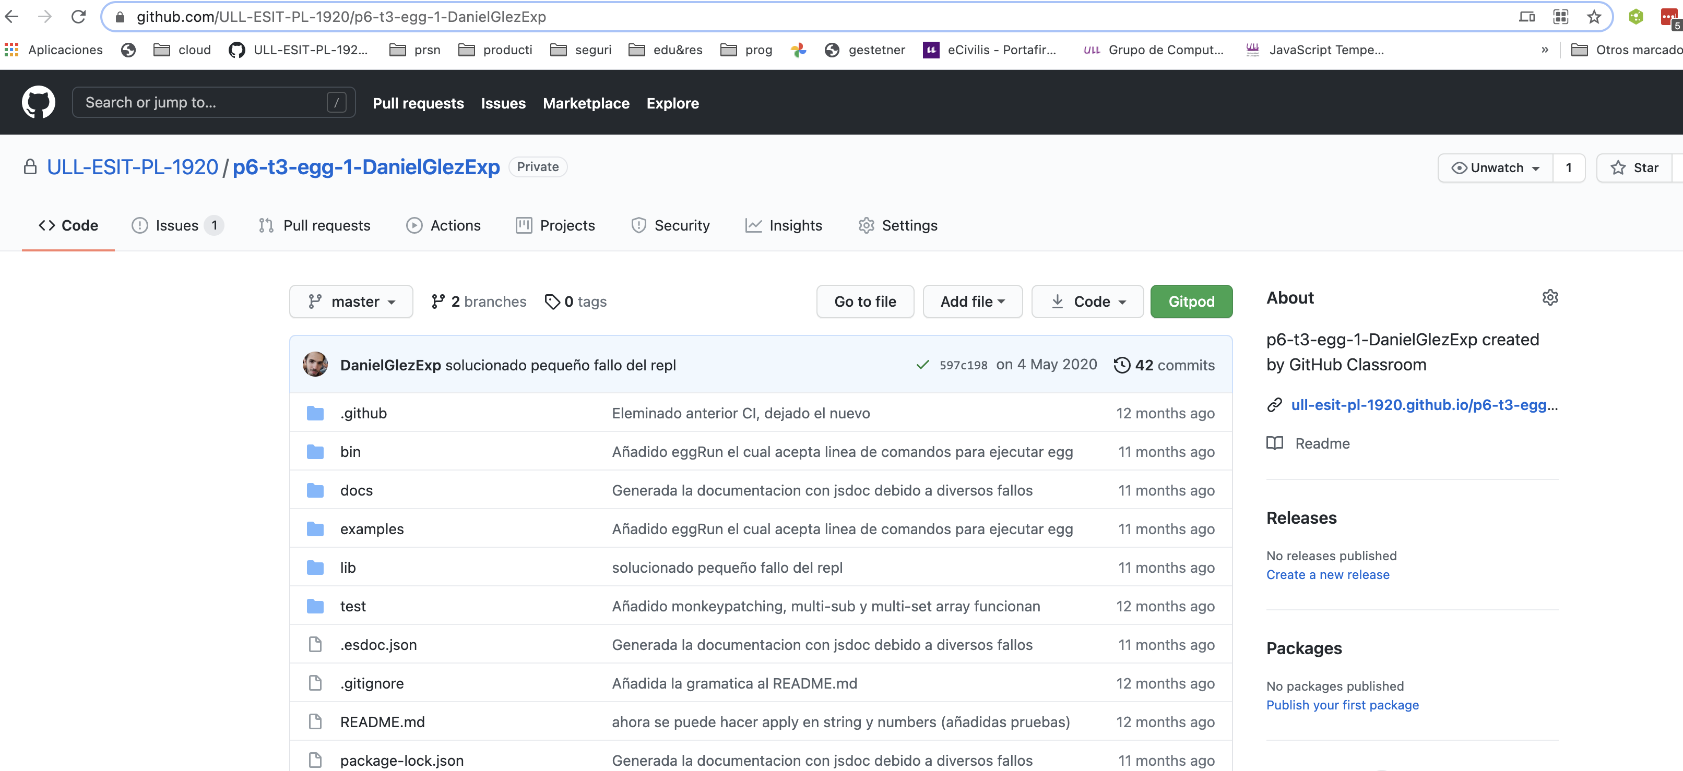Viewport: 1683px width, 771px height.
Task: Open the Marketplace menu item
Action: coord(586,102)
